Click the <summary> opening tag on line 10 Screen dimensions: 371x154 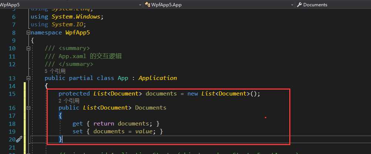click(x=74, y=48)
